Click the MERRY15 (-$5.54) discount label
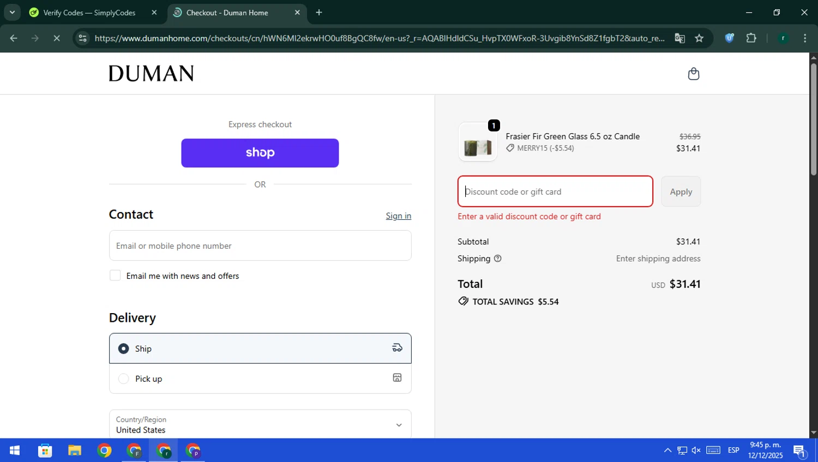The width and height of the screenshot is (818, 462). [x=545, y=148]
